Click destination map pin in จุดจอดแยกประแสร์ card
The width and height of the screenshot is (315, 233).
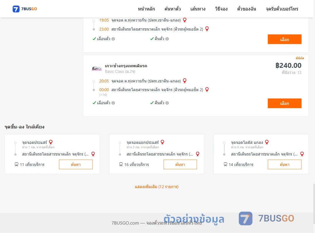pyautogui.click(x=198, y=154)
